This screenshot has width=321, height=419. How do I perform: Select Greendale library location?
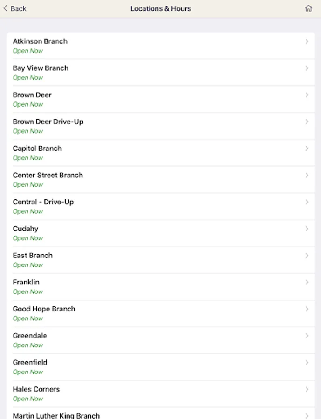pyautogui.click(x=160, y=340)
